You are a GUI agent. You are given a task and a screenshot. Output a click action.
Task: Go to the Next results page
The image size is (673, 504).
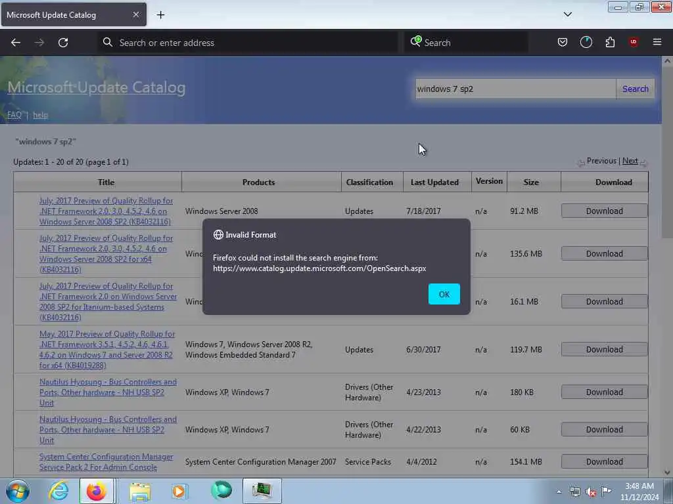tap(630, 161)
